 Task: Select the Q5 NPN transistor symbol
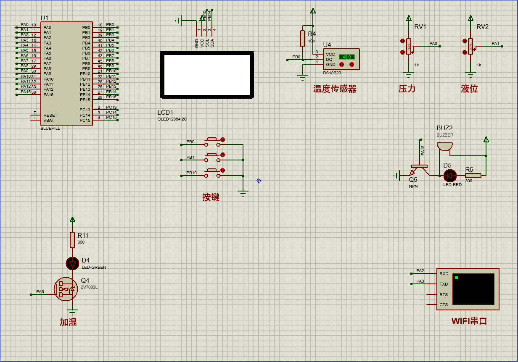pyautogui.click(x=418, y=170)
